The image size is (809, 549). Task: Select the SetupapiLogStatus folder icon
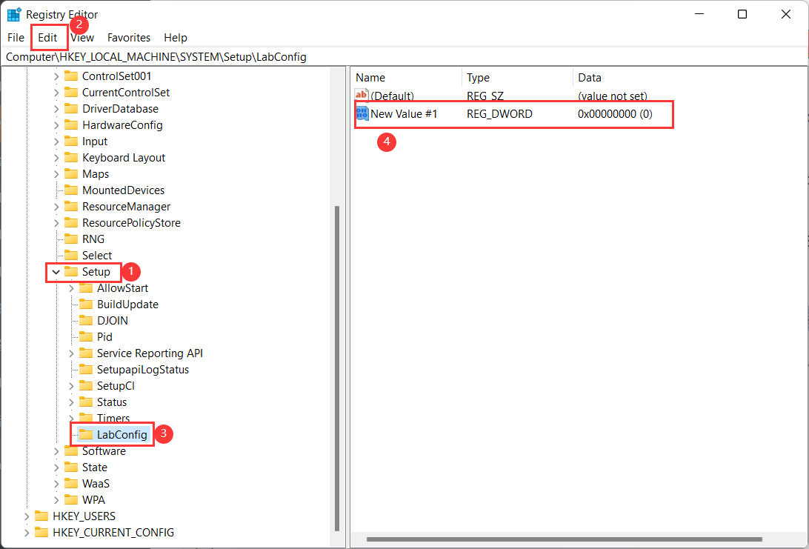pos(86,370)
